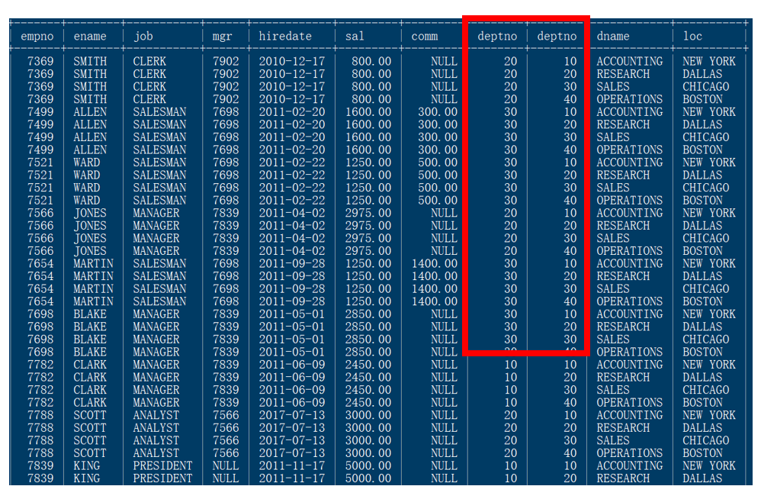Click the comm column header

425,37
